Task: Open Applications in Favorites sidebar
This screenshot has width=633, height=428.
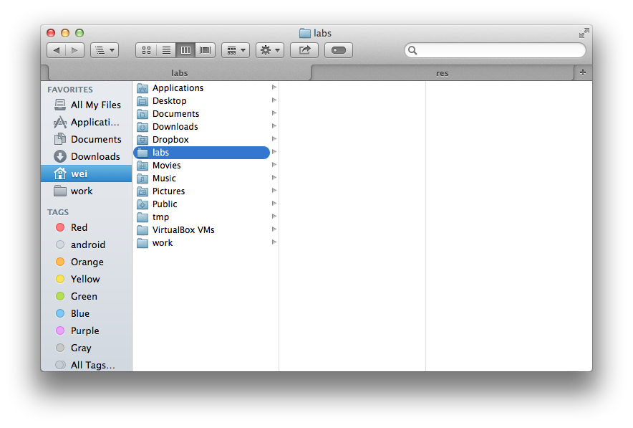Action: [x=87, y=122]
